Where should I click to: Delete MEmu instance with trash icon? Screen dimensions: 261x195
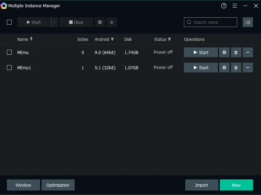tap(236, 52)
